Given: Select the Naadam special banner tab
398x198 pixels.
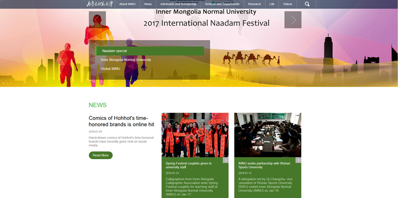Looking at the screenshot, I should 149,51.
